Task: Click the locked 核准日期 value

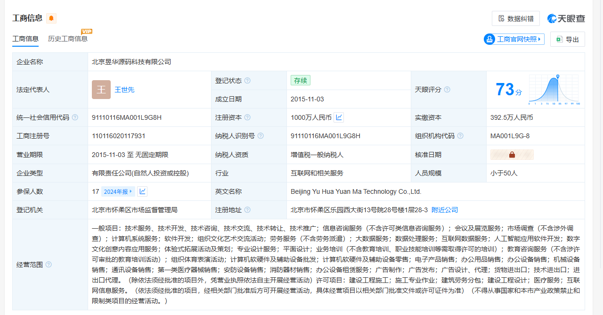Action: tap(512, 155)
